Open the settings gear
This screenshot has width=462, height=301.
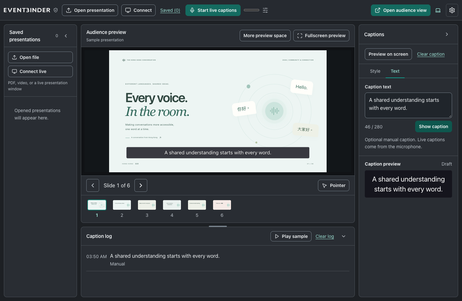pos(452,10)
